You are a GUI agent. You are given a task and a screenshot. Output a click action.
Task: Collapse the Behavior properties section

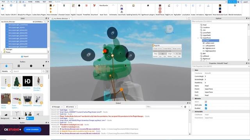(193, 98)
